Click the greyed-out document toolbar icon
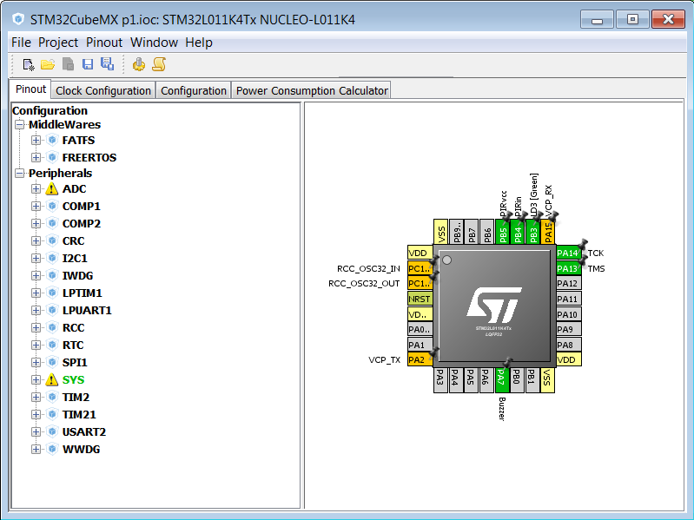This screenshot has width=694, height=520. pos(68,64)
